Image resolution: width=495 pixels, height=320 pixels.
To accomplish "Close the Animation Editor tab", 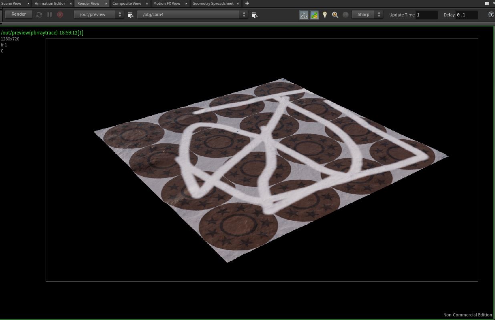I will tap(71, 4).
